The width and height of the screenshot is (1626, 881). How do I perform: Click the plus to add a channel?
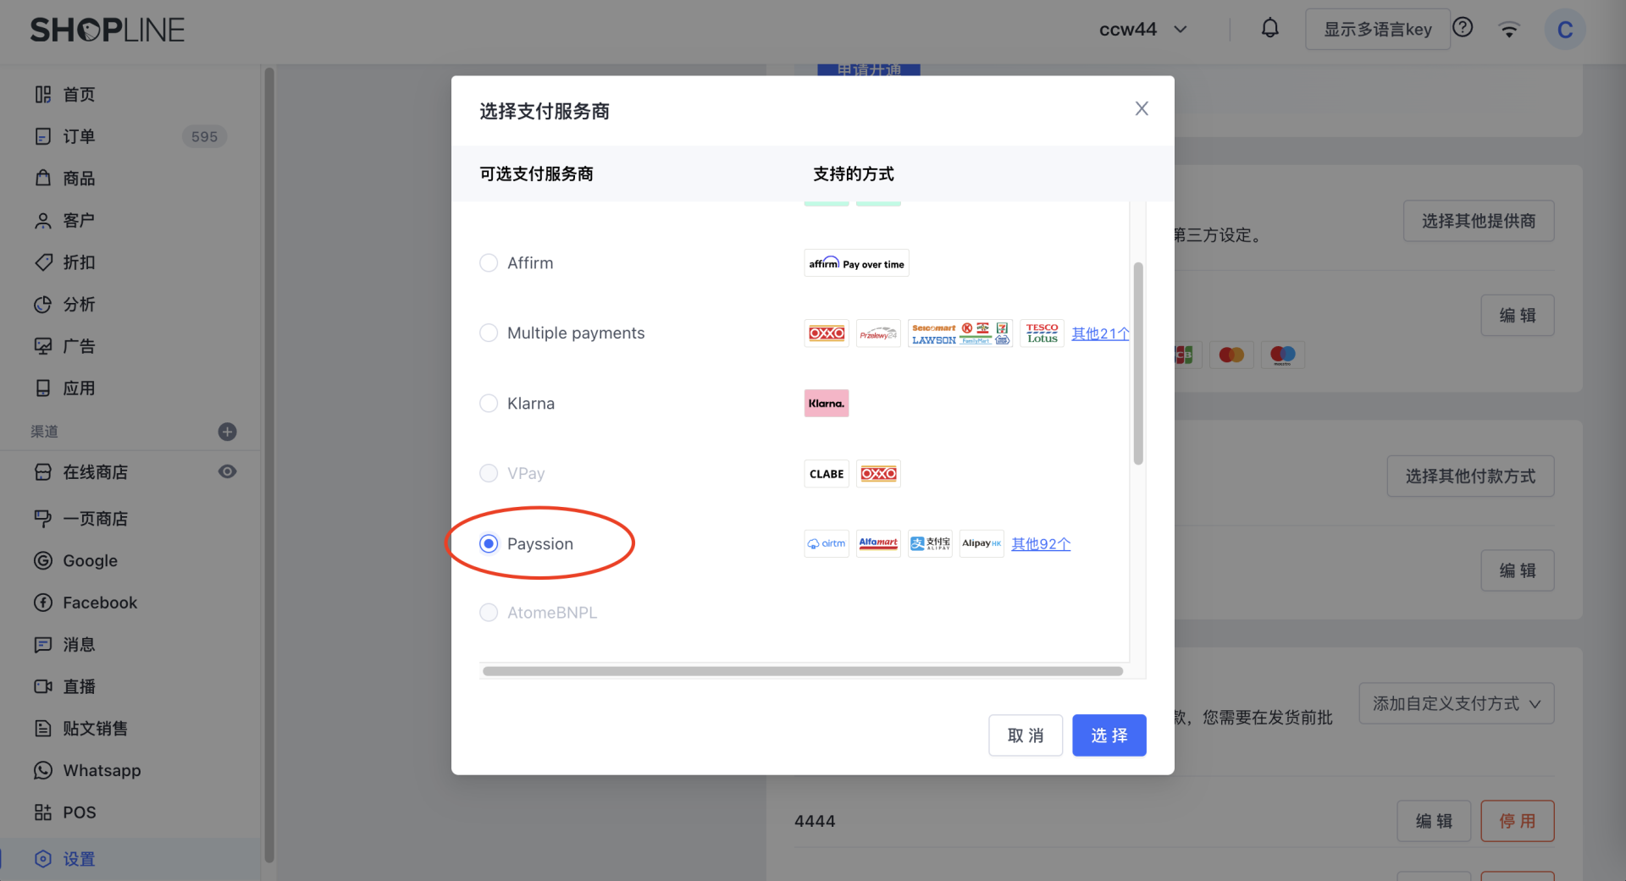(226, 432)
